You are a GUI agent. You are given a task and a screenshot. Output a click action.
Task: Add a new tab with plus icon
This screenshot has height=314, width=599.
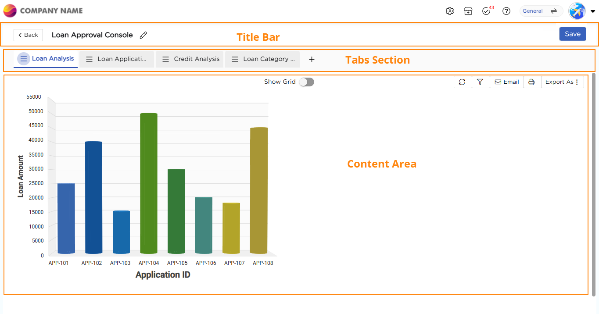(x=312, y=59)
